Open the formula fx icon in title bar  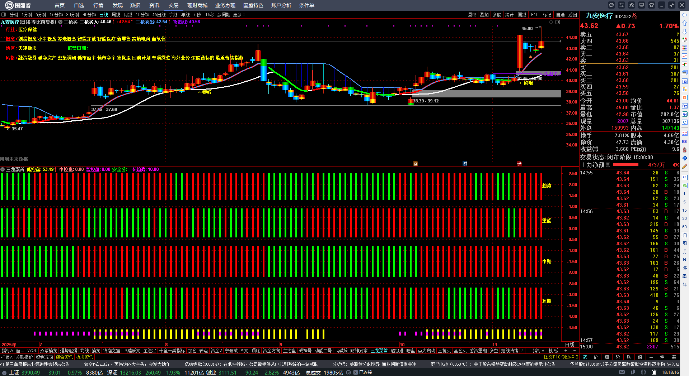click(632, 5)
